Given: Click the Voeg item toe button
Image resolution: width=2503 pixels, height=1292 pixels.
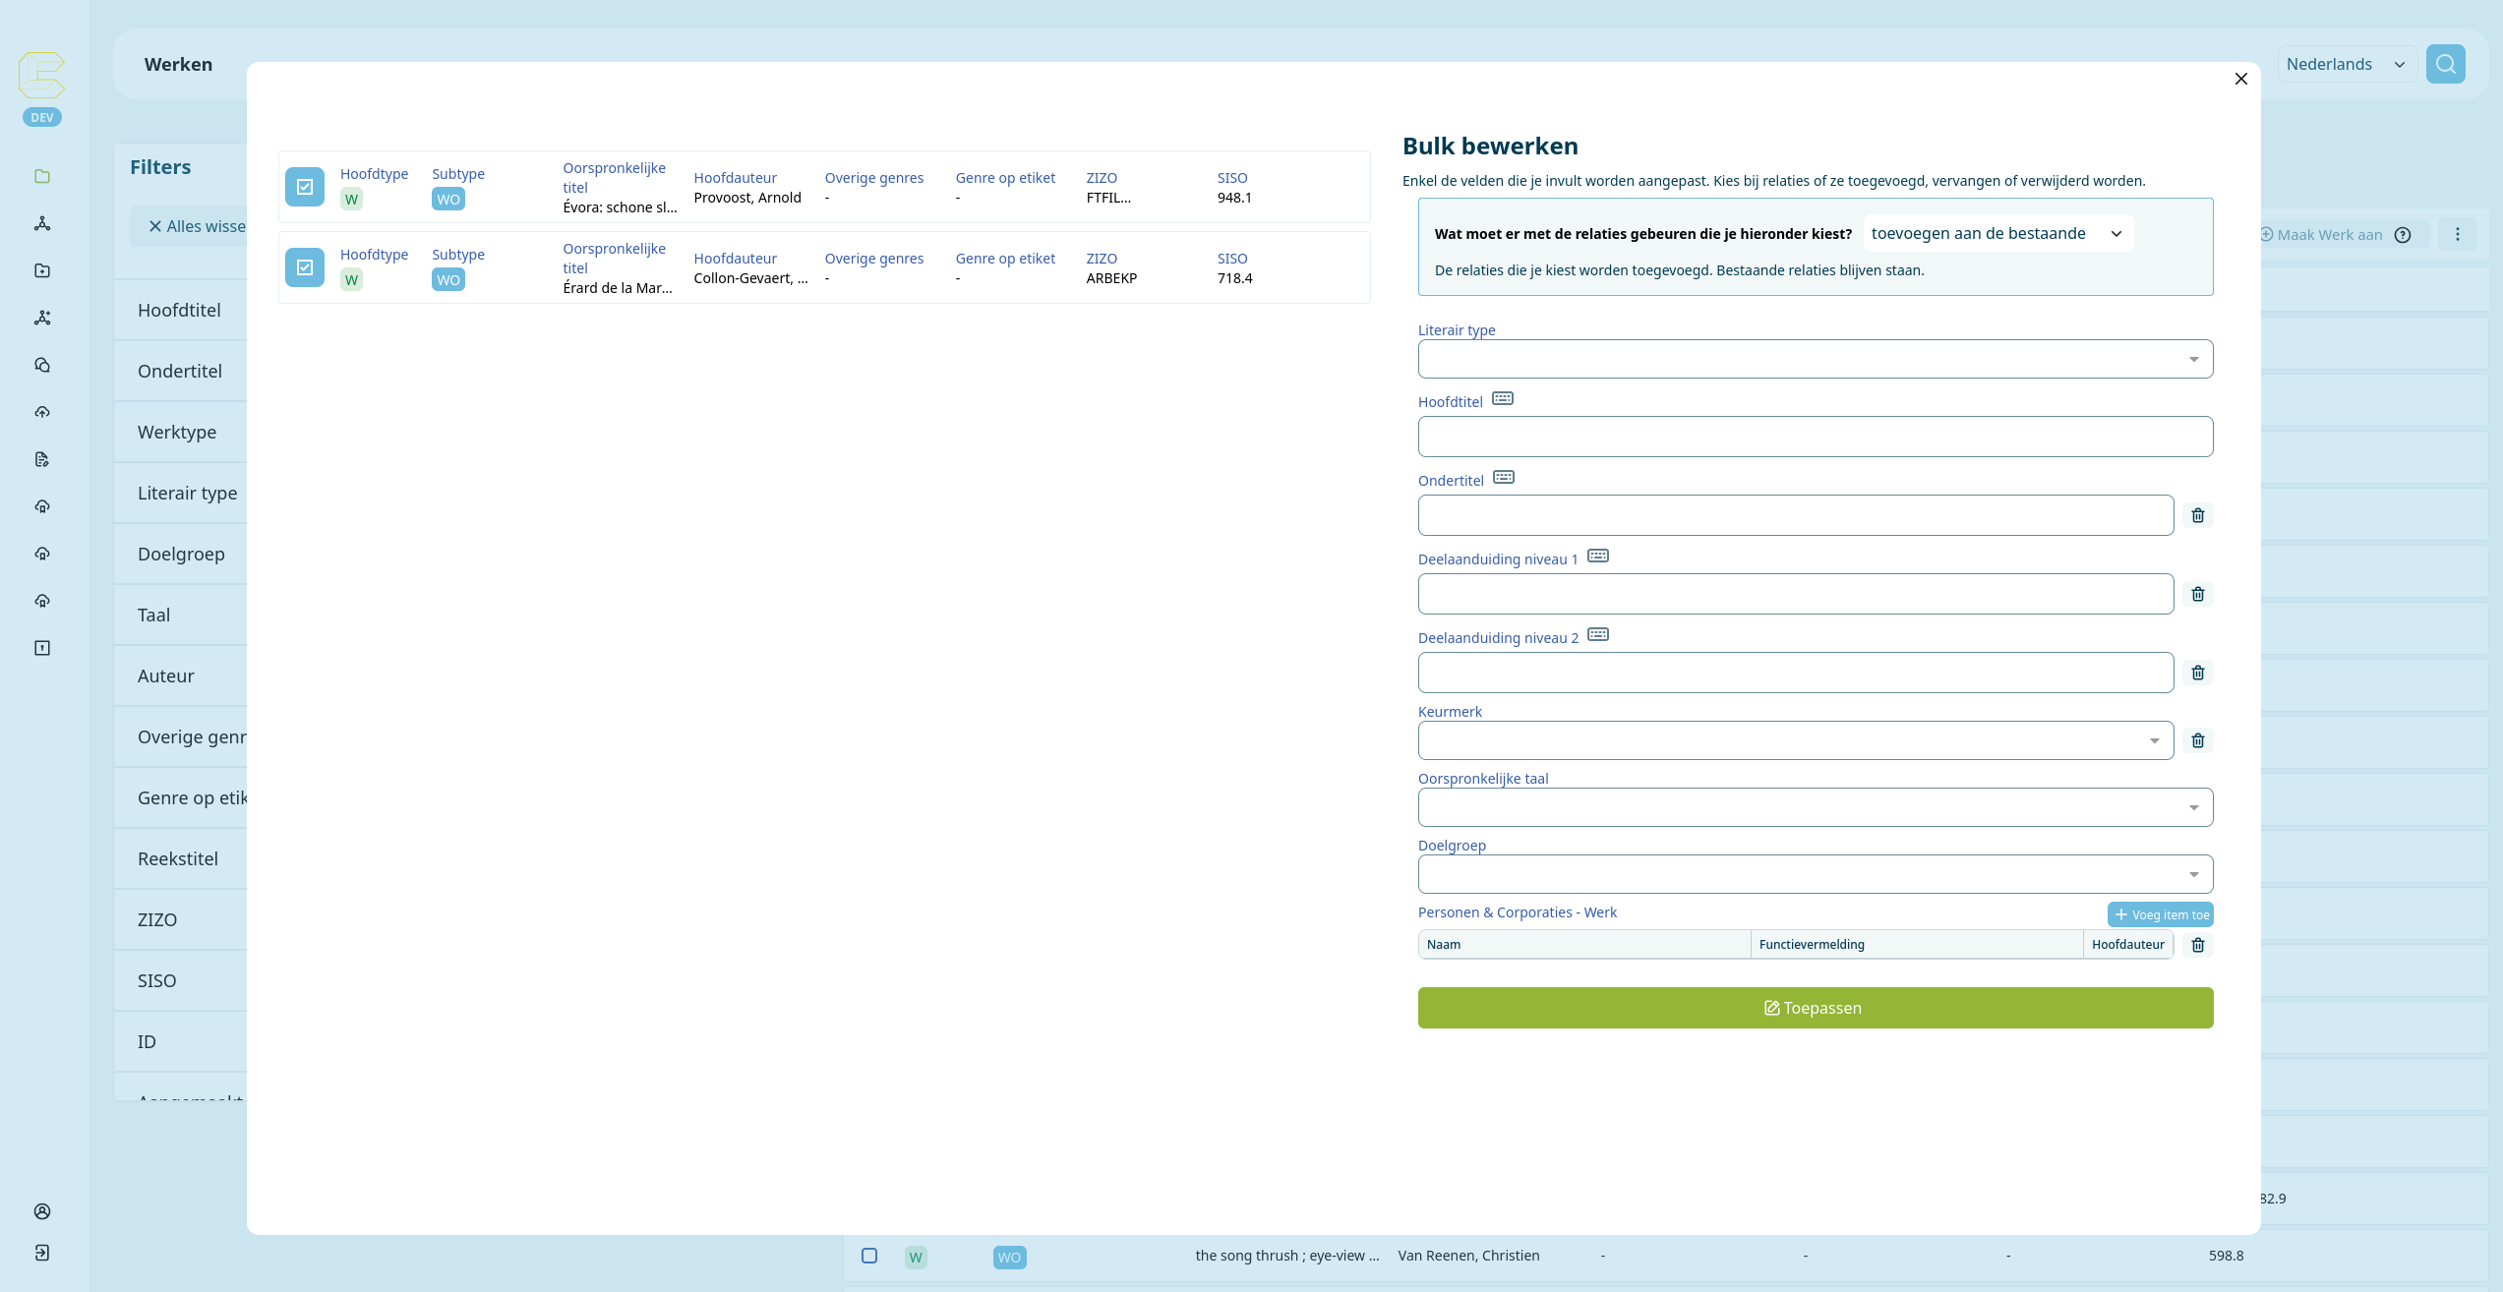Looking at the screenshot, I should click(2161, 914).
